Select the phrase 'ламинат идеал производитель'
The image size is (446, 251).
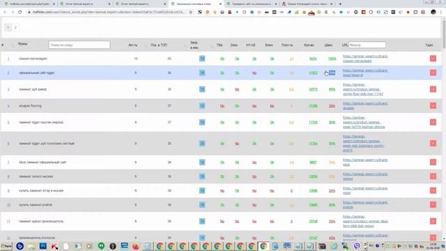[41, 222]
